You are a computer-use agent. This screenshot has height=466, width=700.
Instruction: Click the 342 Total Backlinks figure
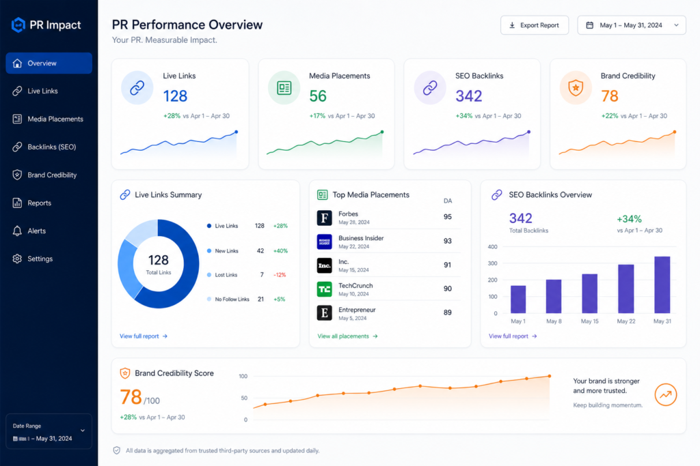click(520, 218)
